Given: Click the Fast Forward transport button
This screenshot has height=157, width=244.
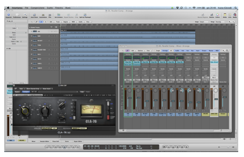Looking at the screenshot, I should pyautogui.click(x=60, y=147).
